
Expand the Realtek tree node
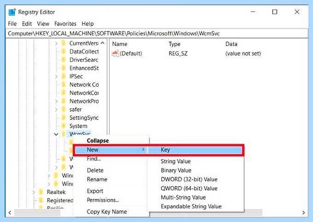[33, 192]
